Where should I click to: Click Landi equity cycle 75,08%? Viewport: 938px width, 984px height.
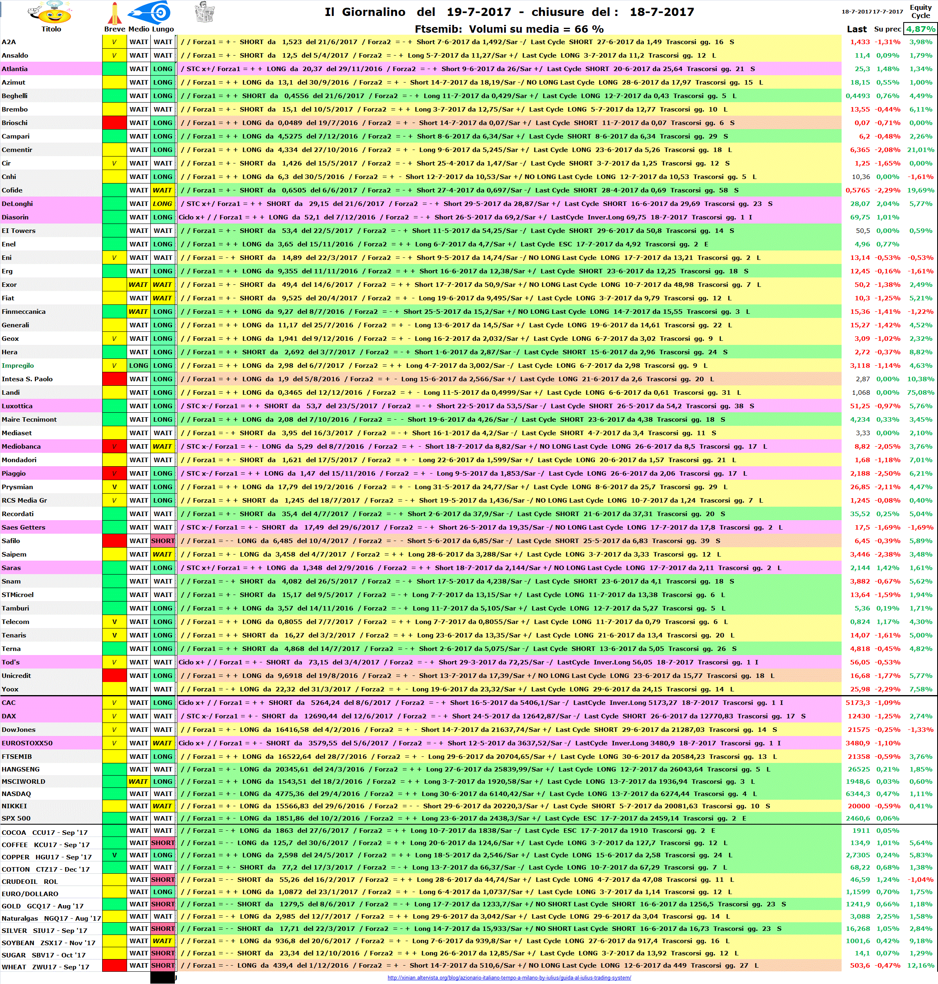(920, 393)
